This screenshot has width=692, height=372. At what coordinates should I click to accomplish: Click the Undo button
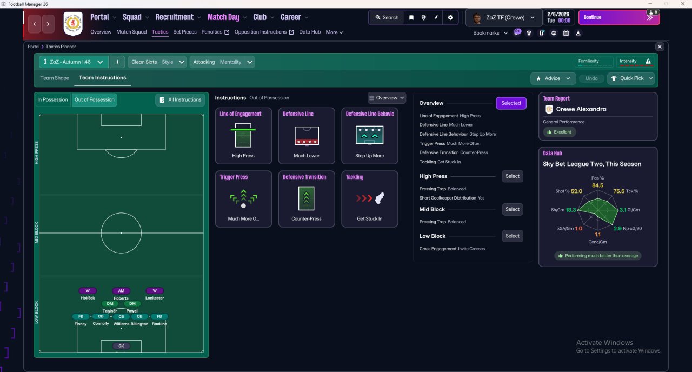591,78
